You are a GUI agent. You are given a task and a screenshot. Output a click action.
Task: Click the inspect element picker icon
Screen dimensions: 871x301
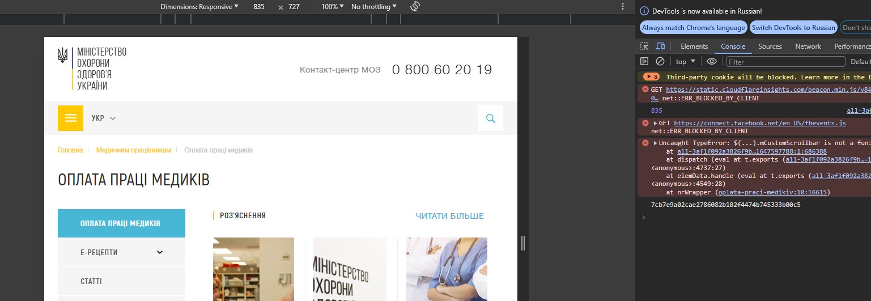coord(644,46)
